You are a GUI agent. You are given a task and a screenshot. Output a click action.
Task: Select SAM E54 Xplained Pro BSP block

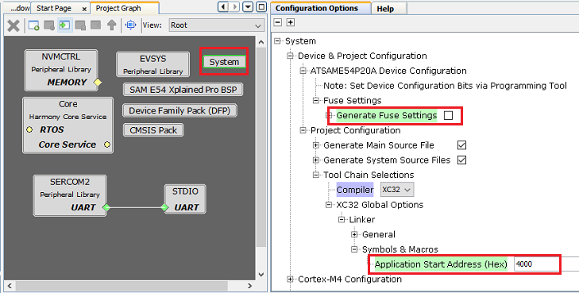tap(183, 90)
